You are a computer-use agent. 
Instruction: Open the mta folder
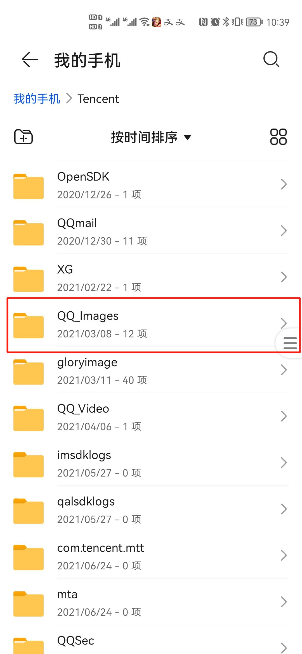(151, 602)
